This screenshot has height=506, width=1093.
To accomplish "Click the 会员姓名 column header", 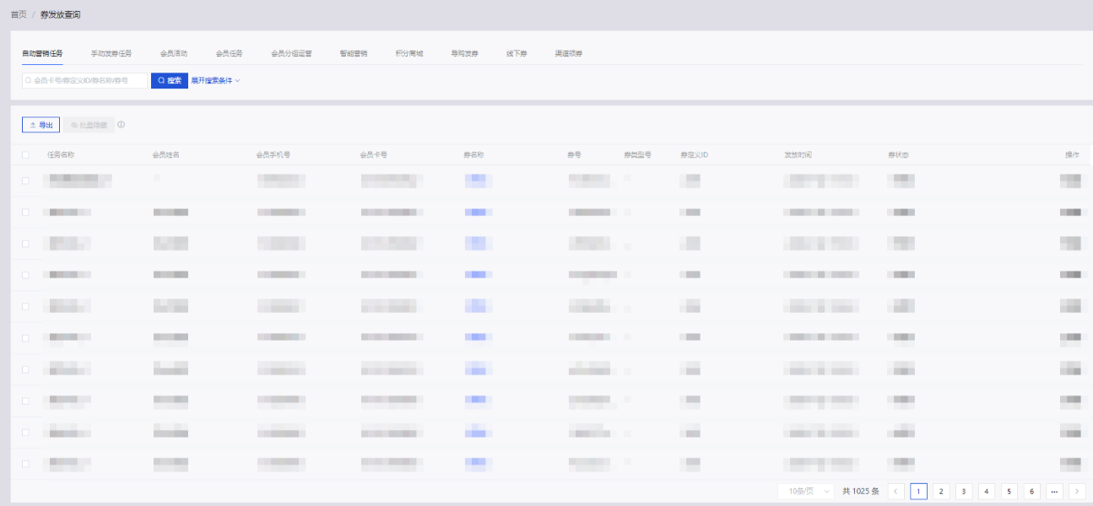I will pos(165,155).
